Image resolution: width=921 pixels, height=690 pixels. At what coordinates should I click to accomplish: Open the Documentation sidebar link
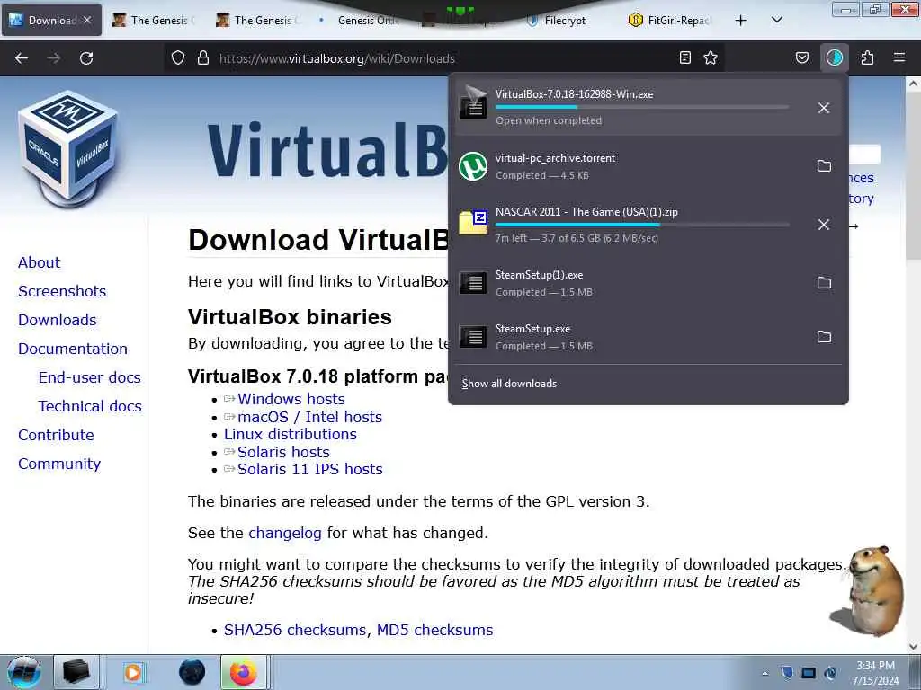pyautogui.click(x=72, y=349)
